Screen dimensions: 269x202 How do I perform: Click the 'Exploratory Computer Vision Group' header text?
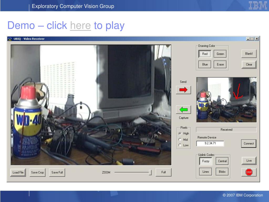coord(73,6)
